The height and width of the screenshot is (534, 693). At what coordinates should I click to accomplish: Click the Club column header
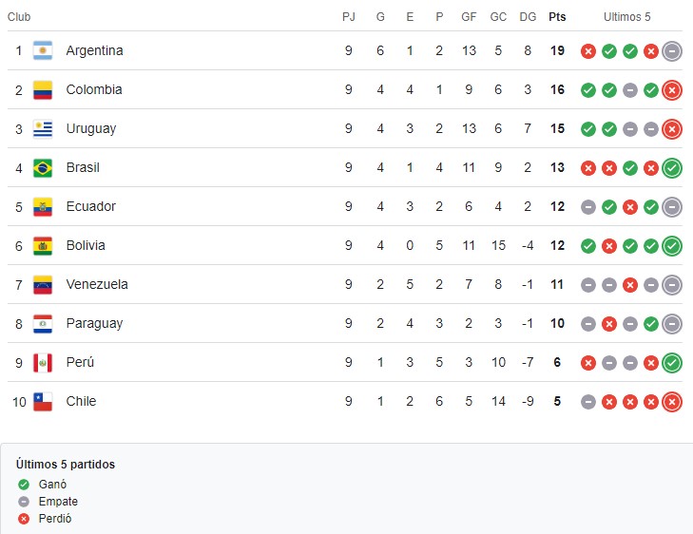[x=19, y=16]
